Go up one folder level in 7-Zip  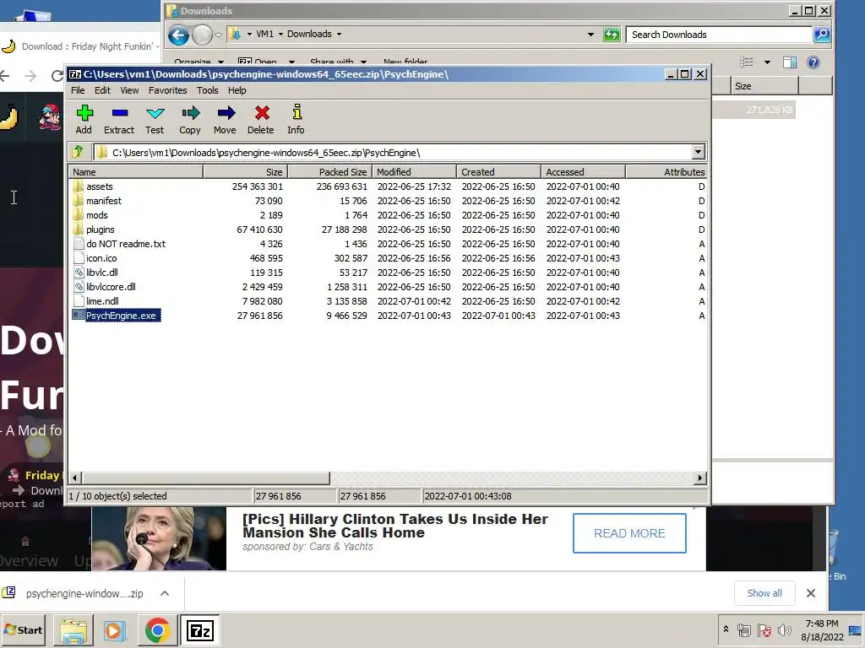pyautogui.click(x=77, y=152)
